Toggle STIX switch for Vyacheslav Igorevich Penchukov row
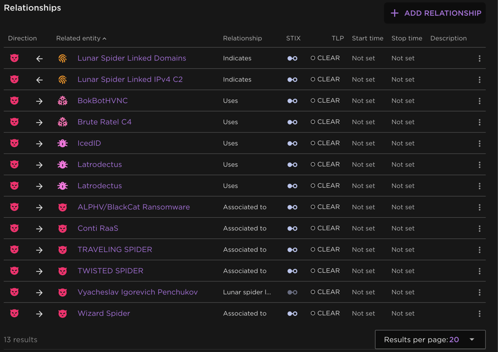Image resolution: width=498 pixels, height=352 pixels. (292, 292)
